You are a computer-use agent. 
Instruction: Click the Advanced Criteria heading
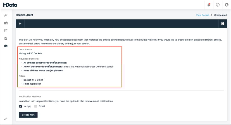(x=28, y=59)
